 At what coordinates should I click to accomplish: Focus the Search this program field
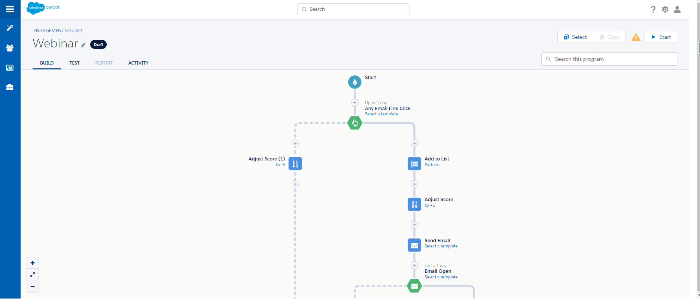(609, 59)
